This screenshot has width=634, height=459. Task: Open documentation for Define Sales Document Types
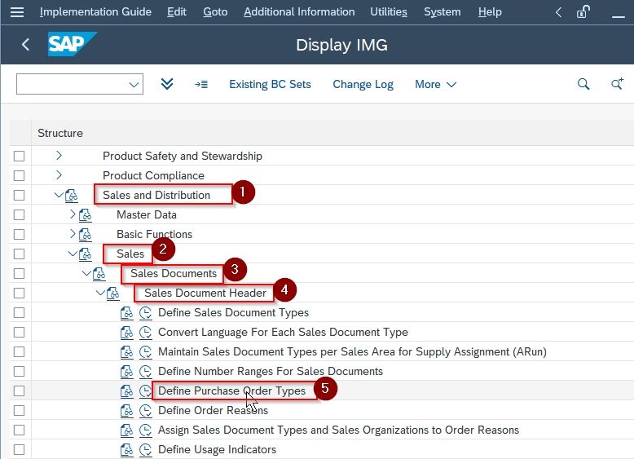pos(126,312)
